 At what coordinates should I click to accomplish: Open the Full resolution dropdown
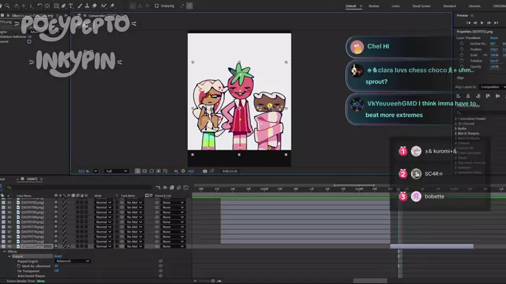(x=117, y=171)
